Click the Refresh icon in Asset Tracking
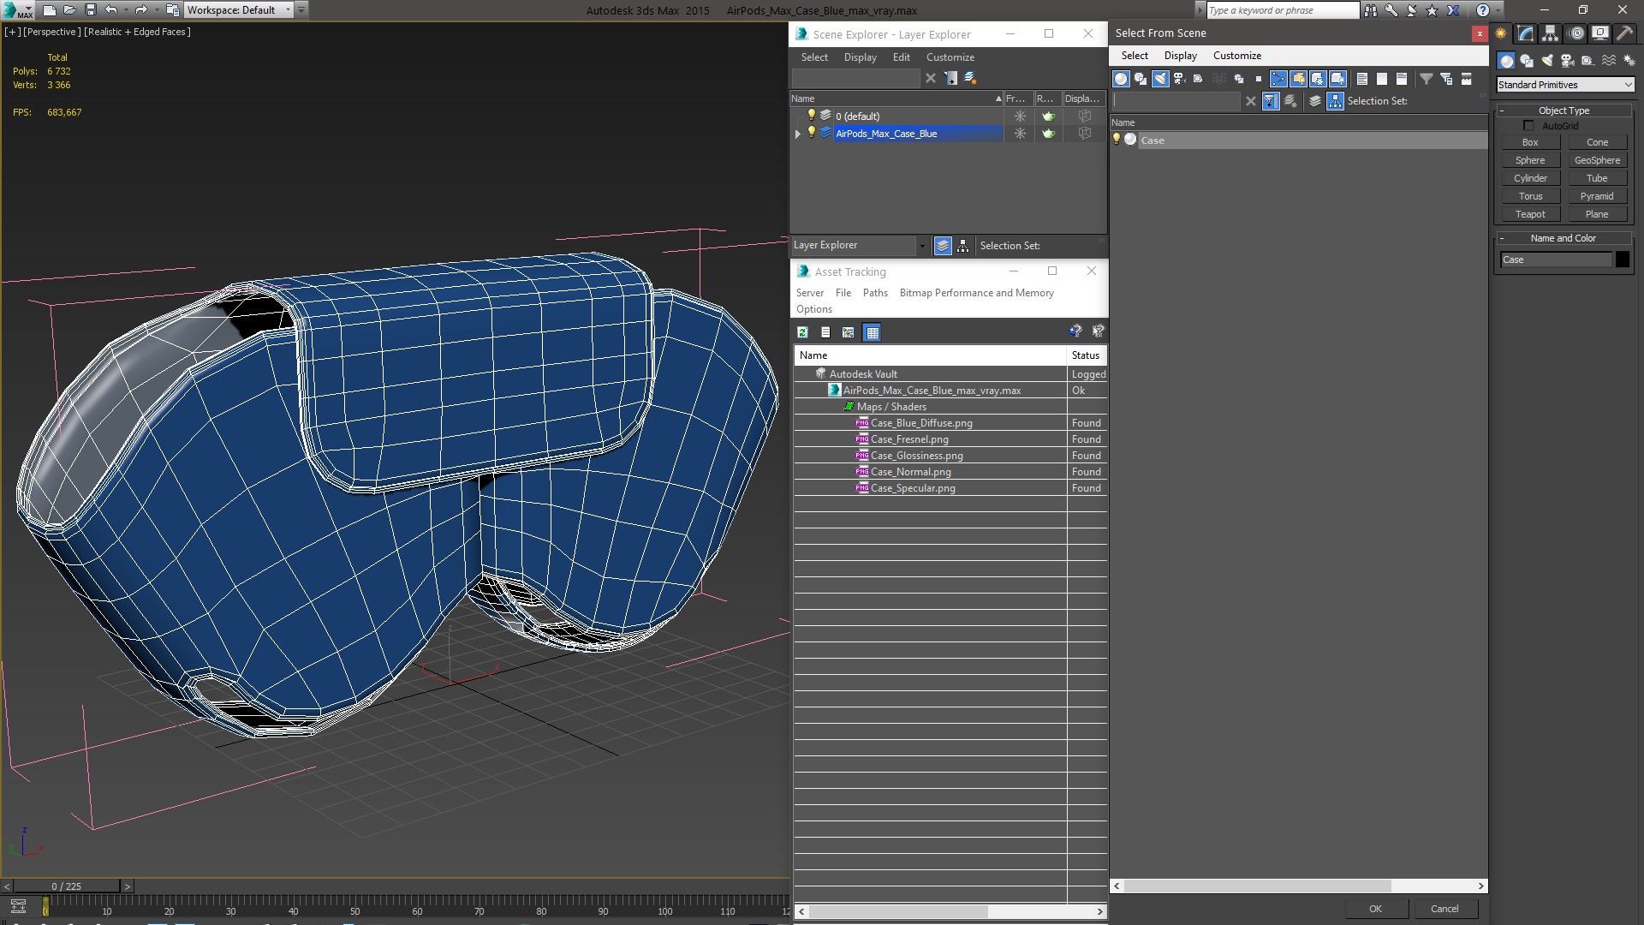1644x925 pixels. (802, 332)
